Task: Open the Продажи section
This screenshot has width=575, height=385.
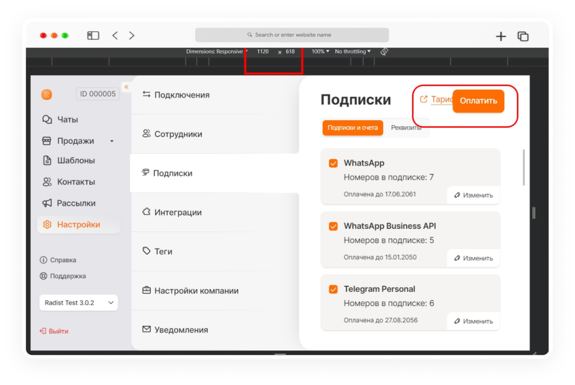Action: coord(75,141)
